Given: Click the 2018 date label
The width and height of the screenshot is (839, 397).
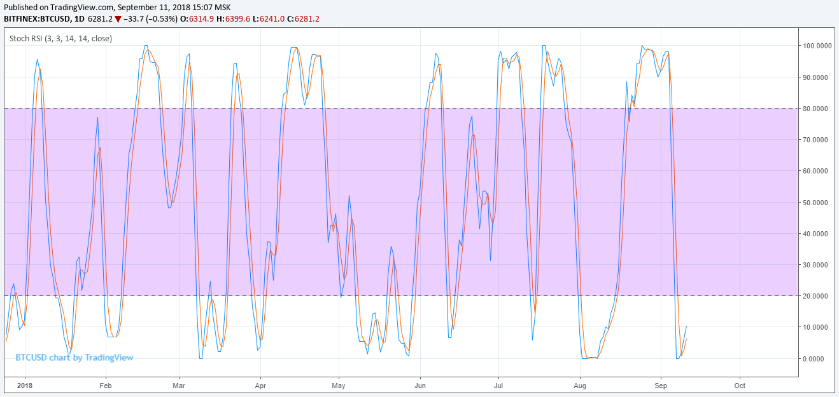Looking at the screenshot, I should pyautogui.click(x=24, y=386).
